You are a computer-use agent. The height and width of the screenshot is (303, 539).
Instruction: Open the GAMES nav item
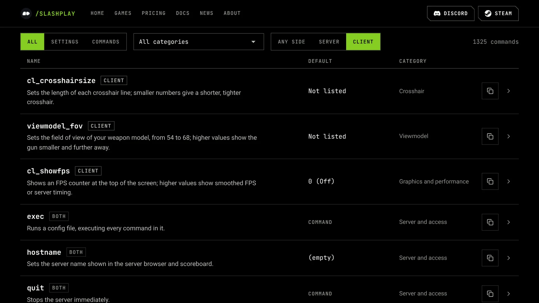coord(123,13)
